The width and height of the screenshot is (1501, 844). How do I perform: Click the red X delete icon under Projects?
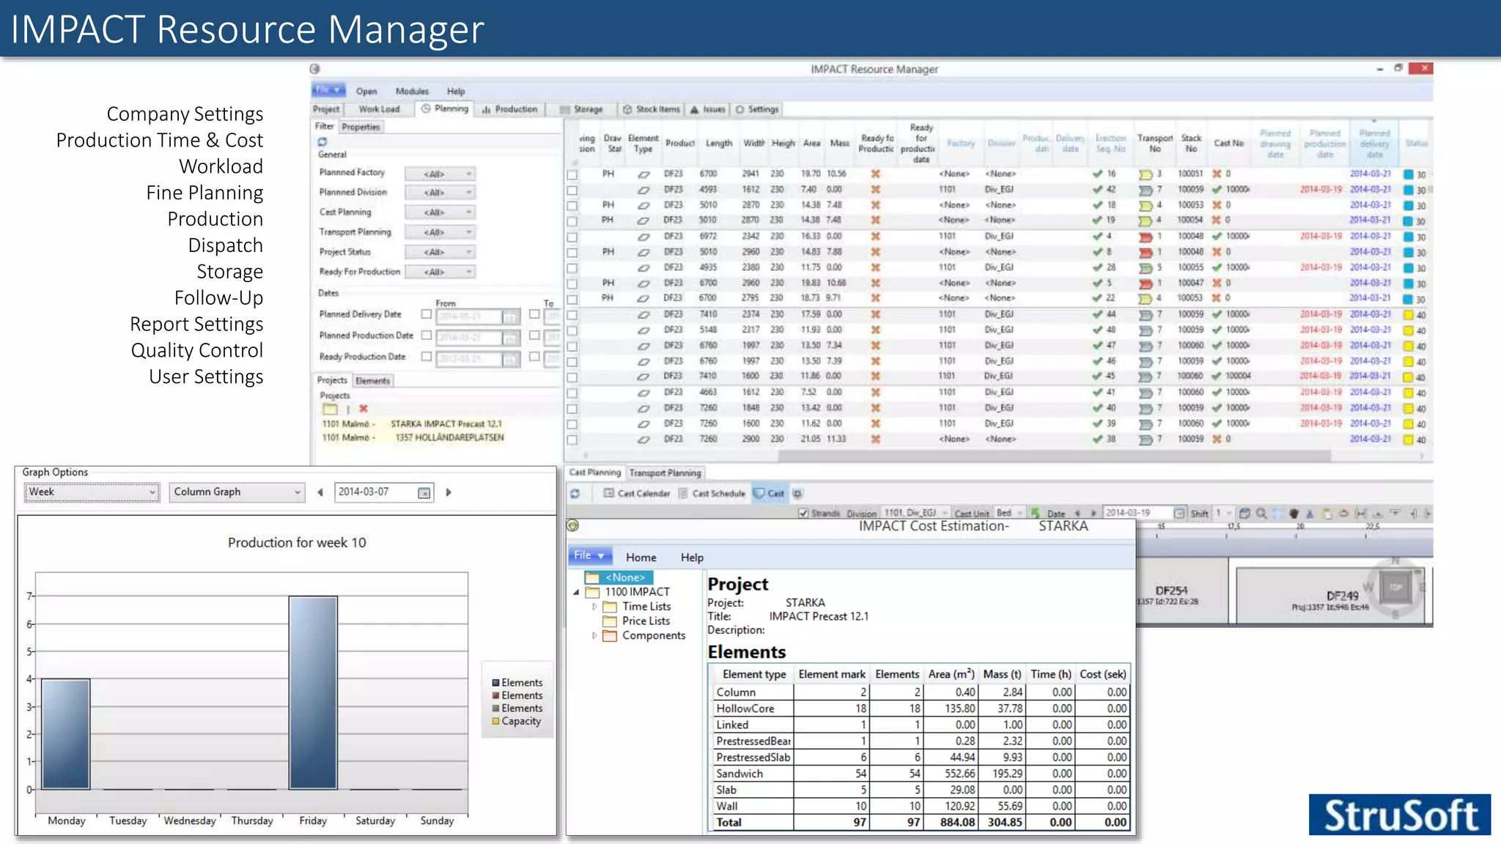(x=364, y=409)
